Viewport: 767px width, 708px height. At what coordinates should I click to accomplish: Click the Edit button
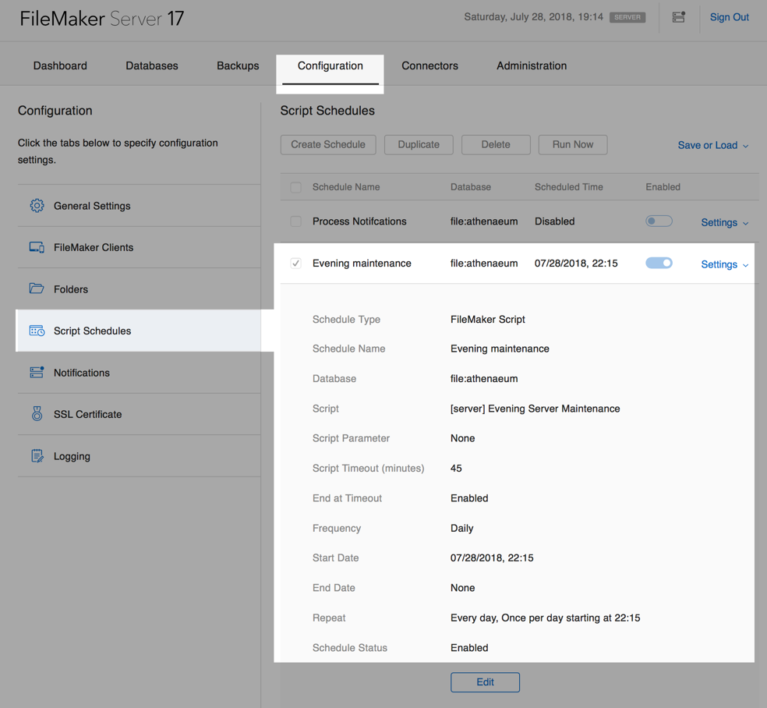tap(485, 682)
